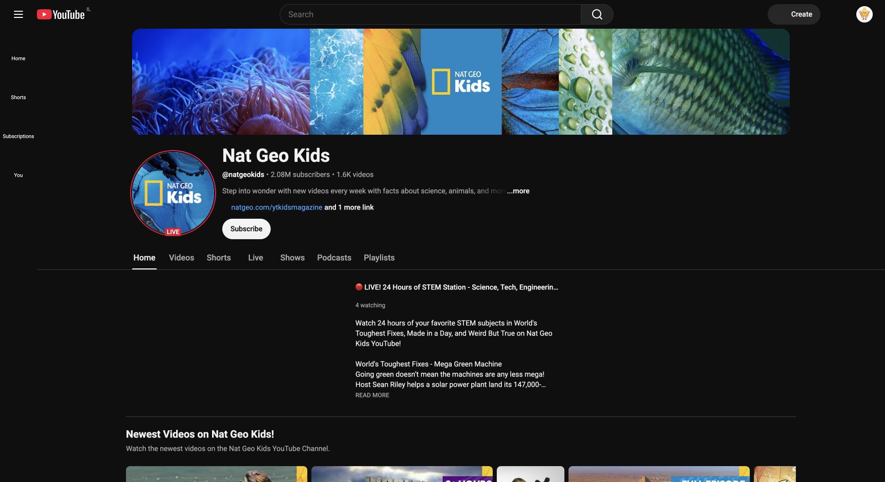Click the @natgeokids handle
885x482 pixels.
click(243, 175)
